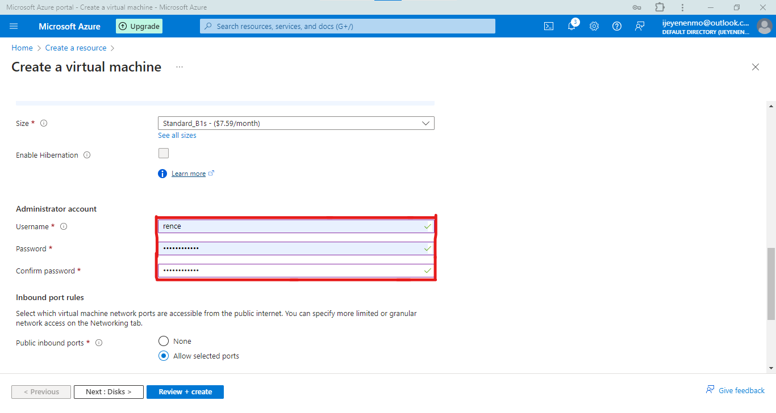
Task: Open the account avatar menu
Action: 765,26
